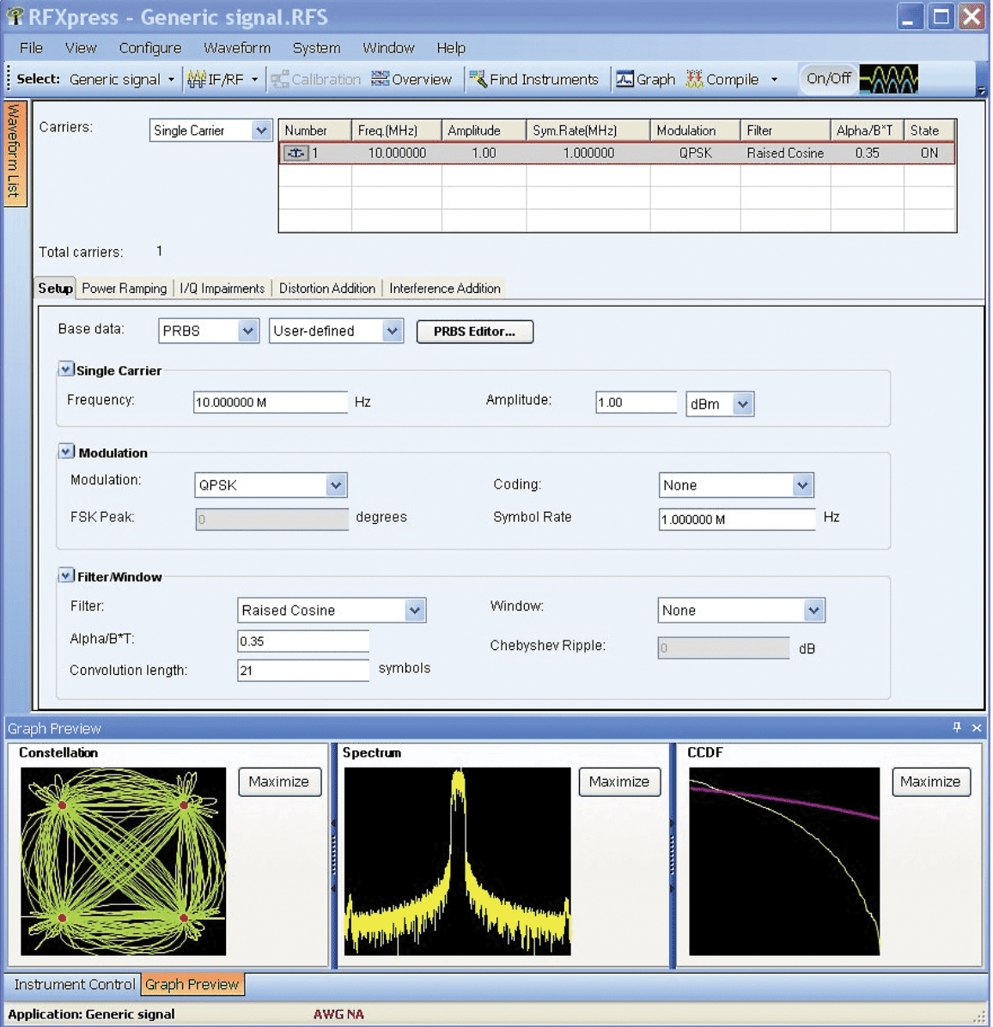Click the waveform icon beside On/Off
Screen dimensions: 993x1027
(888, 79)
